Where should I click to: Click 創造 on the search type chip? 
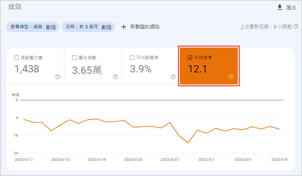point(51,27)
